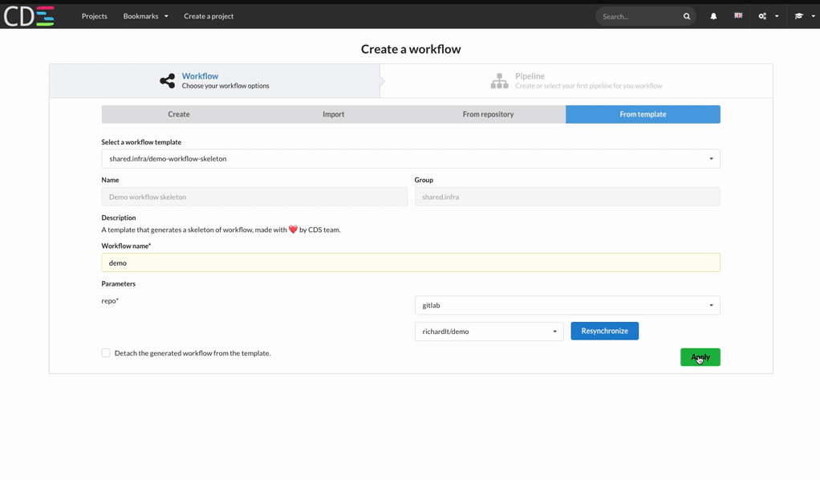The image size is (820, 480).
Task: Open the notifications bell
Action: pos(713,16)
